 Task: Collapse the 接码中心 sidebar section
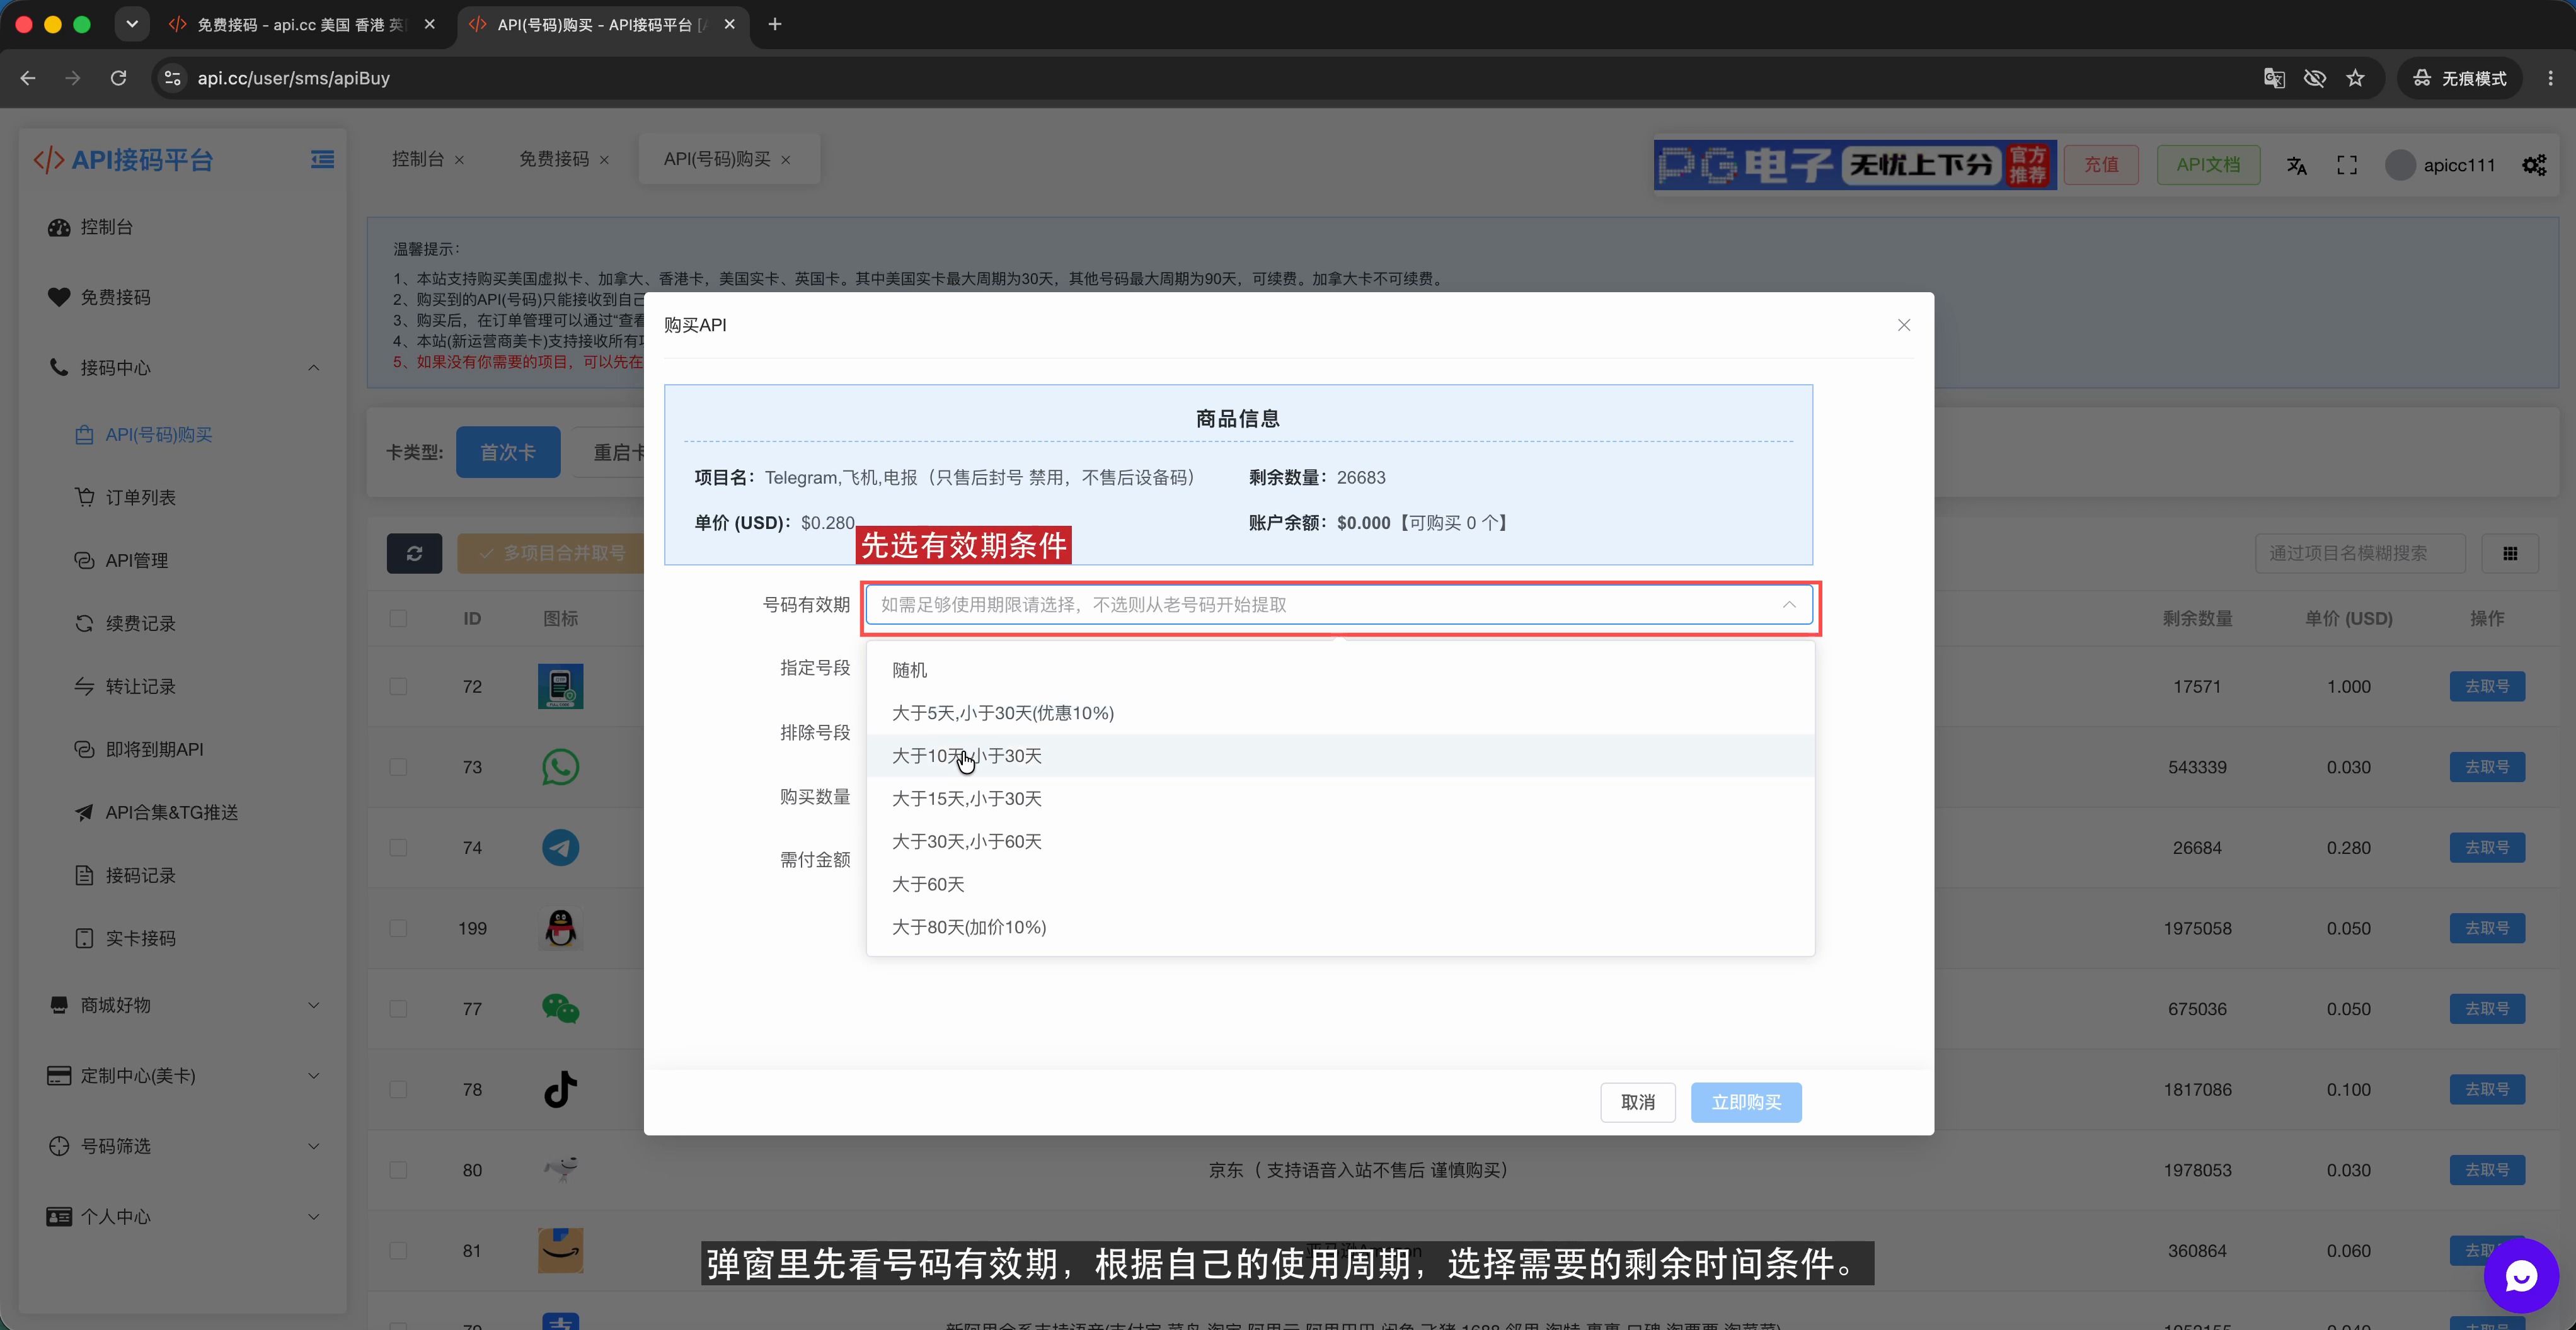184,368
